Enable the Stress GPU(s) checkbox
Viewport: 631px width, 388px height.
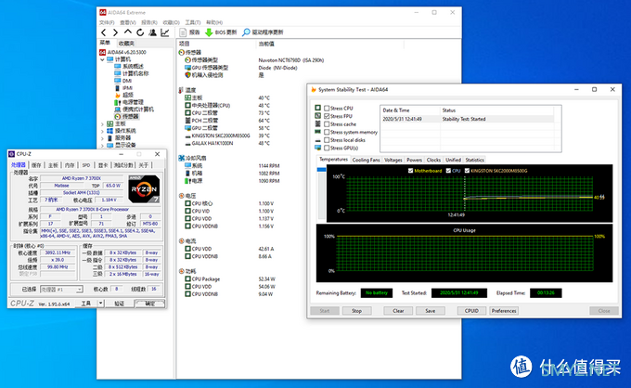tap(327, 149)
